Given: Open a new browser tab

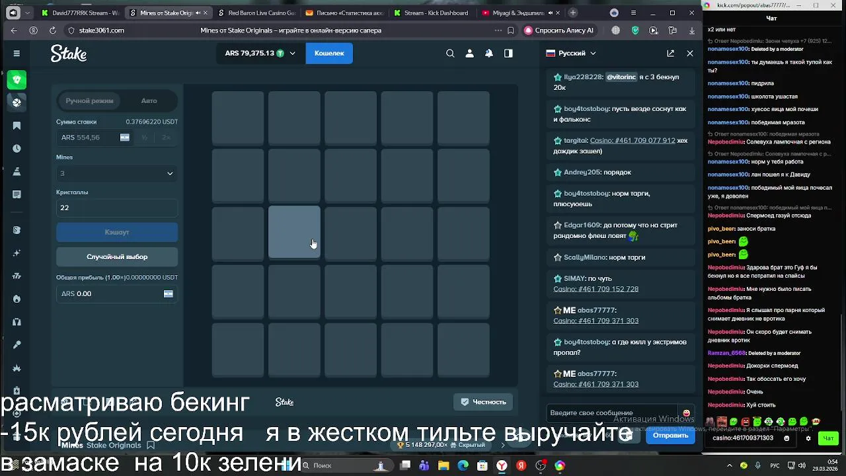Looking at the screenshot, I should coord(572,13).
